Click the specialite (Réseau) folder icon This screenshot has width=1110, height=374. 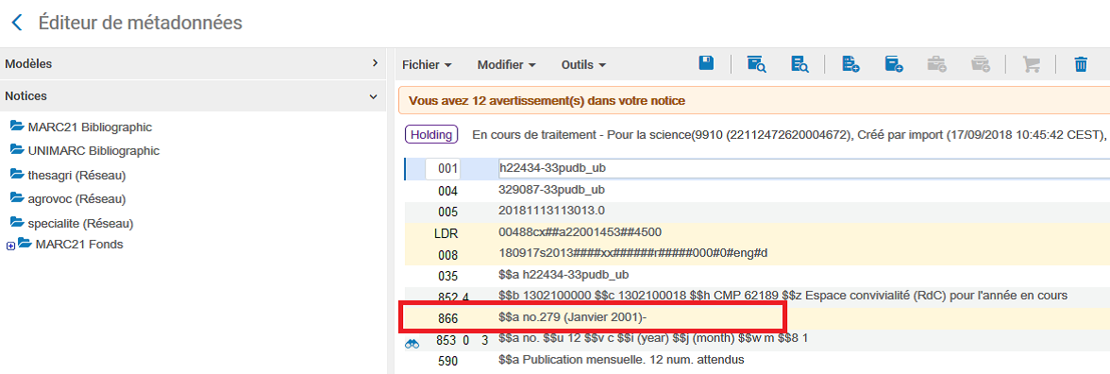coord(18,222)
